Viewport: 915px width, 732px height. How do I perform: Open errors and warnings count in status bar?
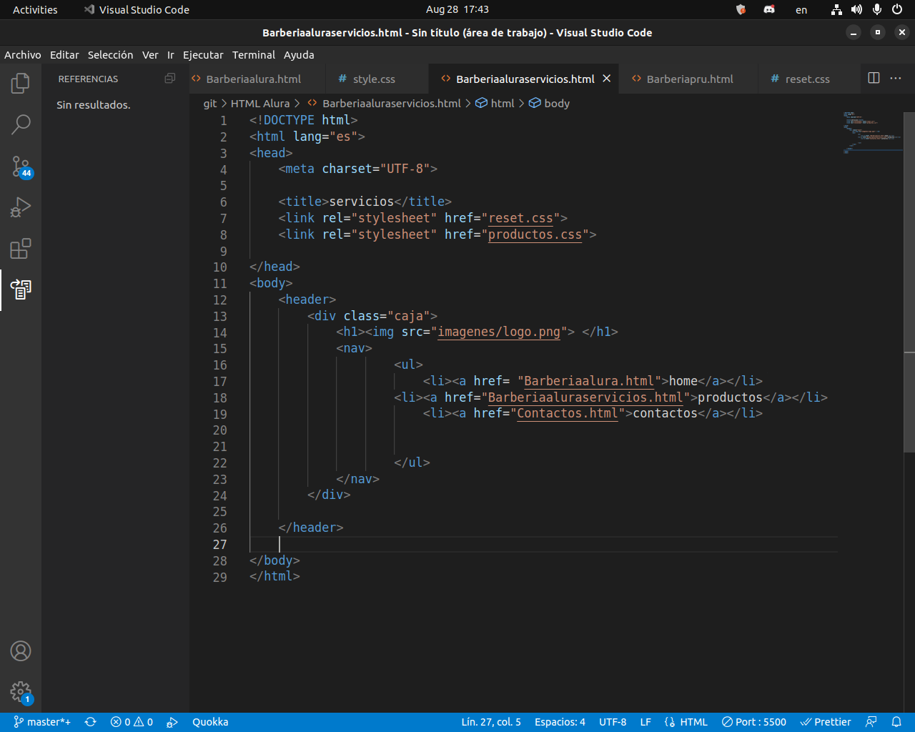(x=132, y=722)
